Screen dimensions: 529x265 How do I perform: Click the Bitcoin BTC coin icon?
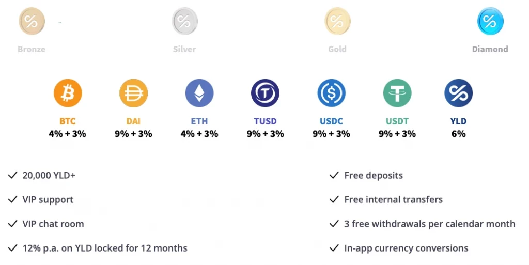click(68, 93)
